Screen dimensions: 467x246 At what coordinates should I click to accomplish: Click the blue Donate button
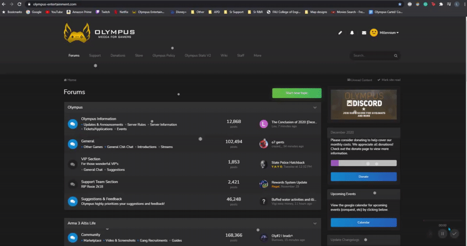click(x=364, y=177)
